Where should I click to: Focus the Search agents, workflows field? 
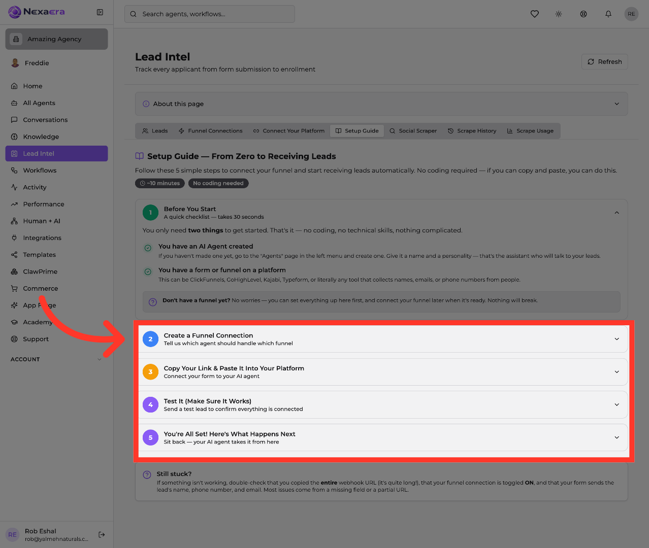210,14
